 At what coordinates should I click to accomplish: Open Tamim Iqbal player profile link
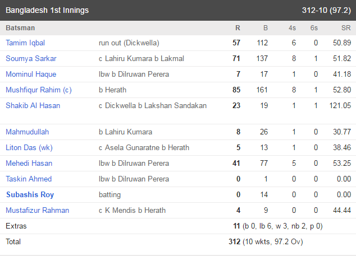(25, 43)
